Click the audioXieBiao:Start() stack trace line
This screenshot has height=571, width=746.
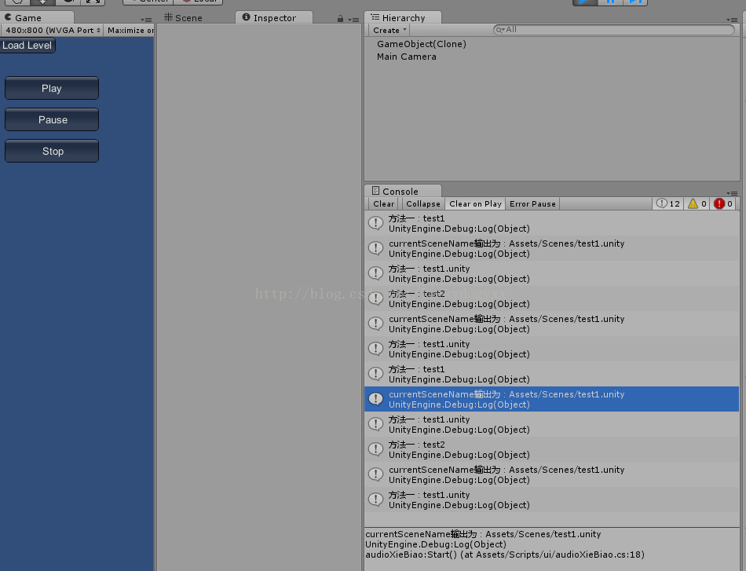click(505, 555)
